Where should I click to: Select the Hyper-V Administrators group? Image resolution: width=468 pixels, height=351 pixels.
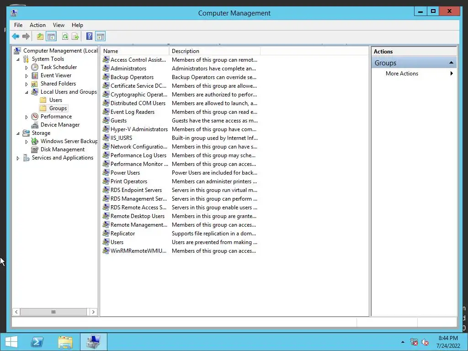pos(139,129)
